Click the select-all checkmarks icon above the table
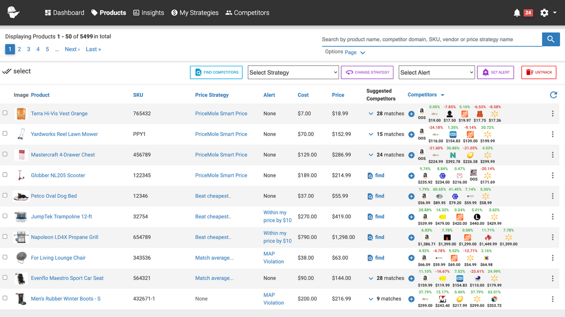 8,70
